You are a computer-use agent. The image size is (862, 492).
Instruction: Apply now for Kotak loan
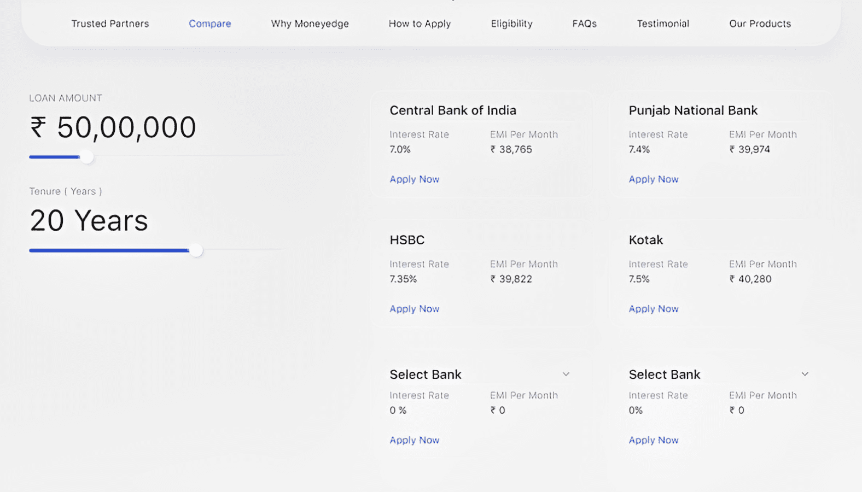tap(653, 309)
